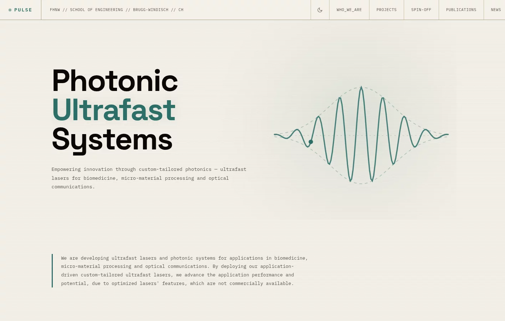Click the moving dot on the waveform
This screenshot has width=505, height=321.
click(x=311, y=142)
